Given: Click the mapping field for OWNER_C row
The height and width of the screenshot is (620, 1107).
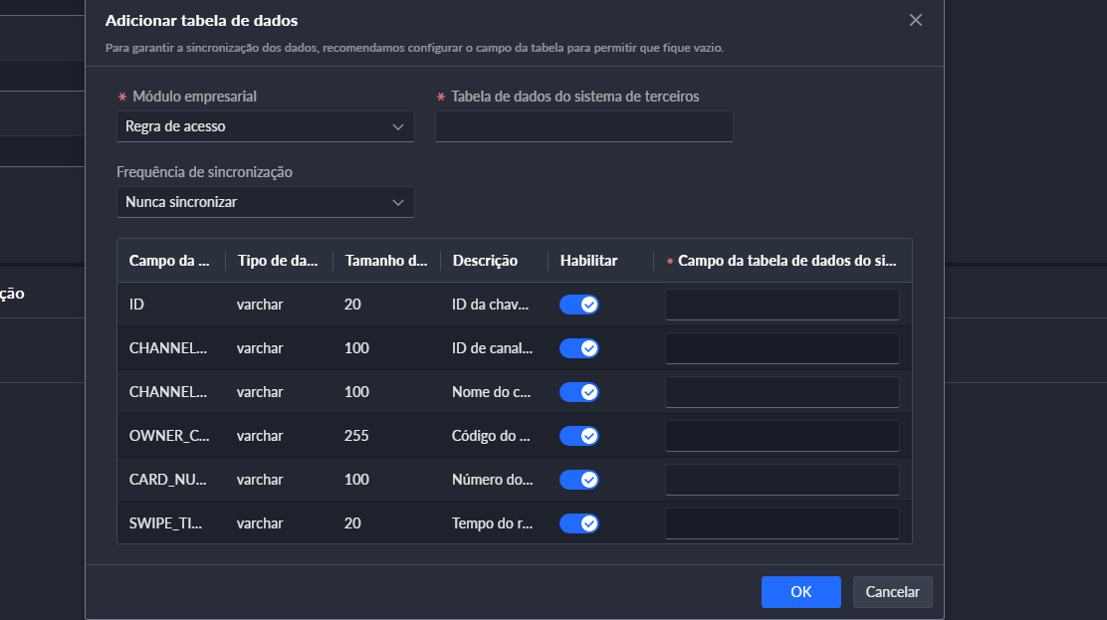Looking at the screenshot, I should pos(781,436).
